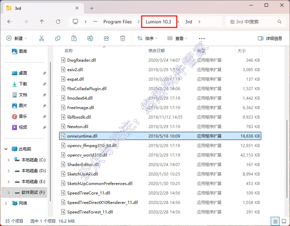Go up one folder level

[42, 22]
